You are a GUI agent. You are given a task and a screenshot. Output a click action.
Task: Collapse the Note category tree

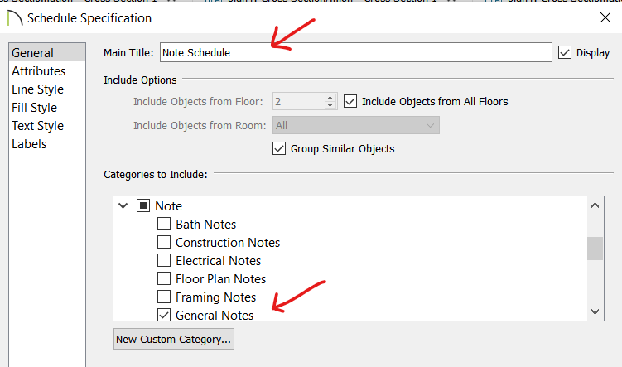(123, 206)
